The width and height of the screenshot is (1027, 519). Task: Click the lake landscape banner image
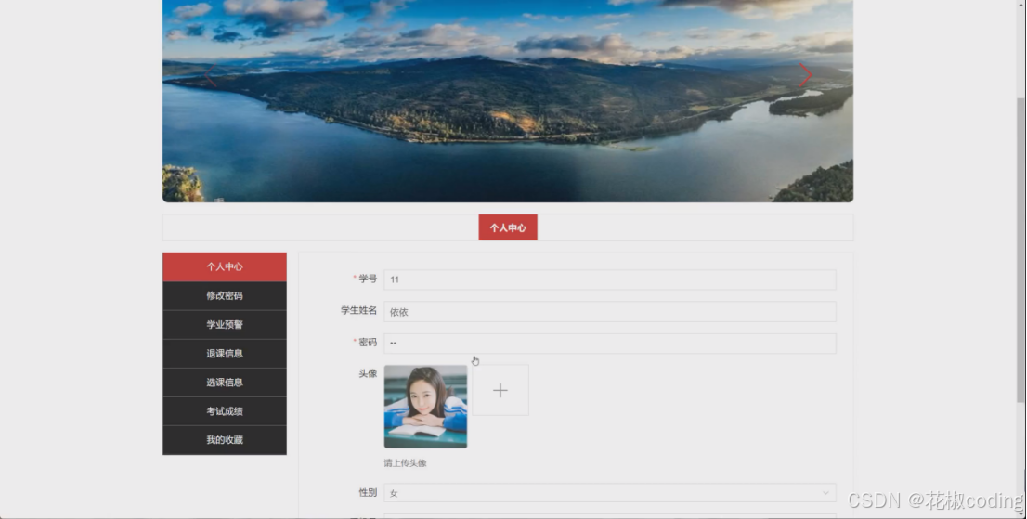[x=508, y=101]
